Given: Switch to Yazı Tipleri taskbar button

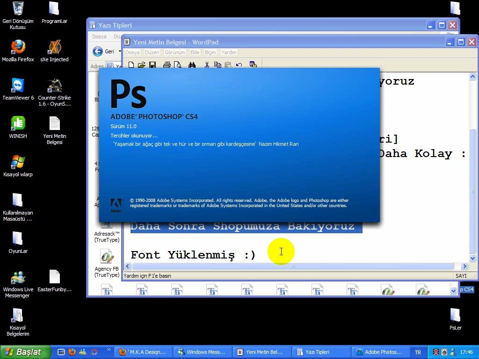Looking at the screenshot, I should pyautogui.click(x=321, y=352).
